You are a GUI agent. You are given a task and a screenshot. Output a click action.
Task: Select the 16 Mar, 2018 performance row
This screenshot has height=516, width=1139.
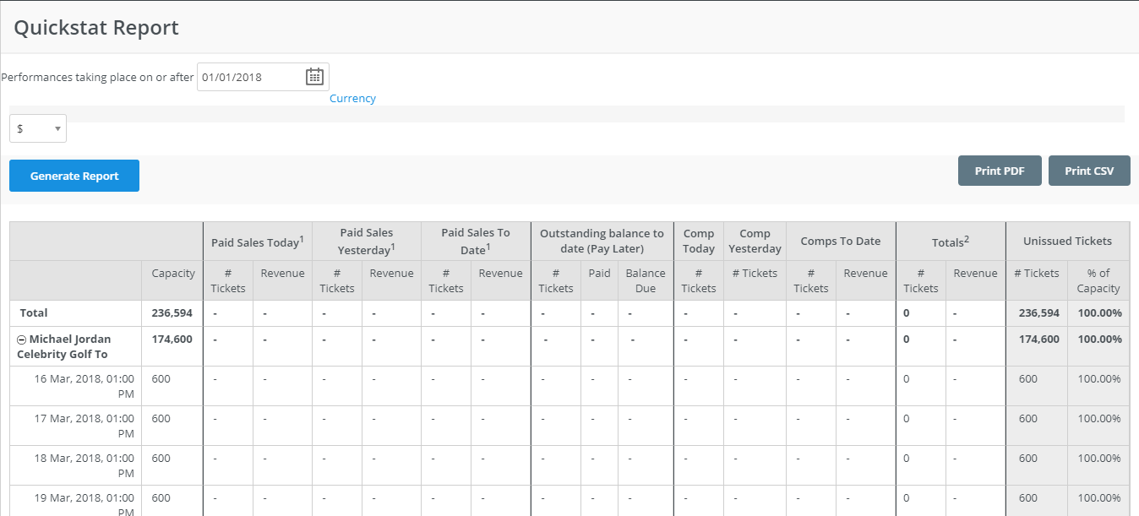tap(84, 386)
